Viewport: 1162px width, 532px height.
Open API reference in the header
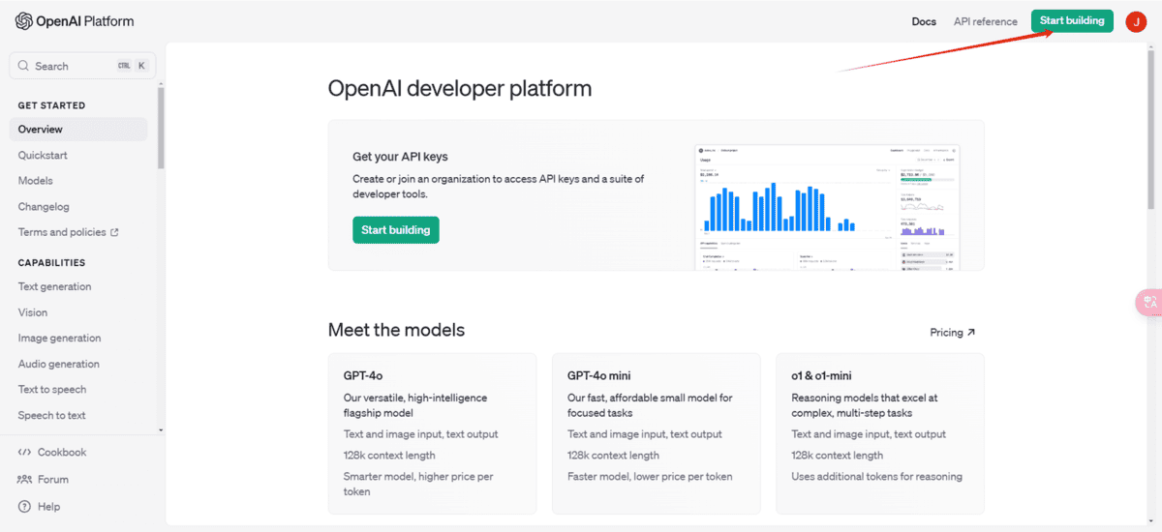(985, 21)
